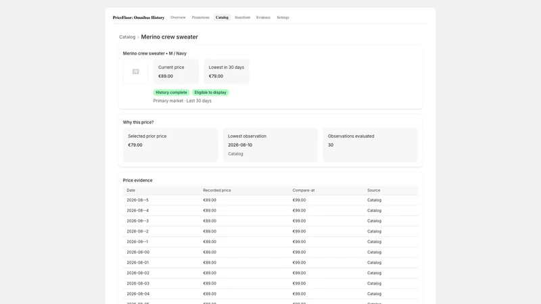Select the 2026-08-02 date cell

point(138,273)
